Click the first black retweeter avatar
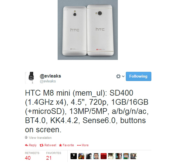172x166 pixels. 74,156
